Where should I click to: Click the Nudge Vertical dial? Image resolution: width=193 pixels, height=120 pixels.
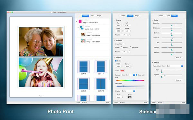pyautogui.click(x=121, y=47)
